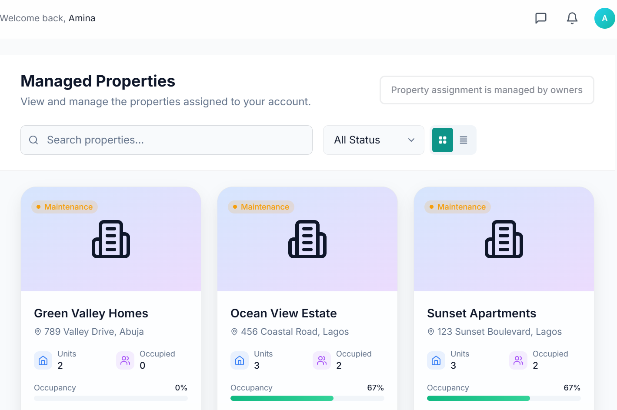This screenshot has height=410, width=617.
Task: Click the Welcome back, Amina greeting
Action: click(x=47, y=18)
